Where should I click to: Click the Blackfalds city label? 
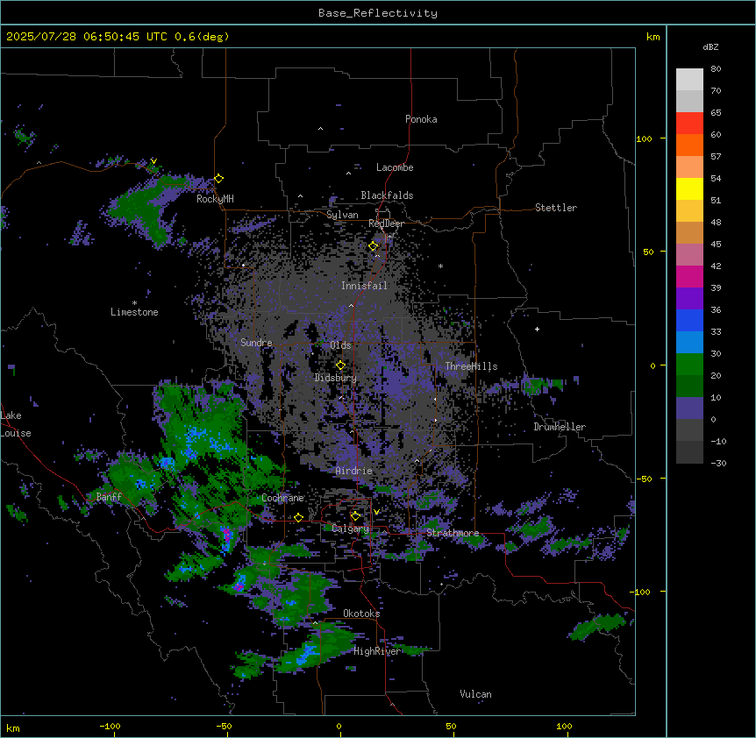tap(387, 195)
